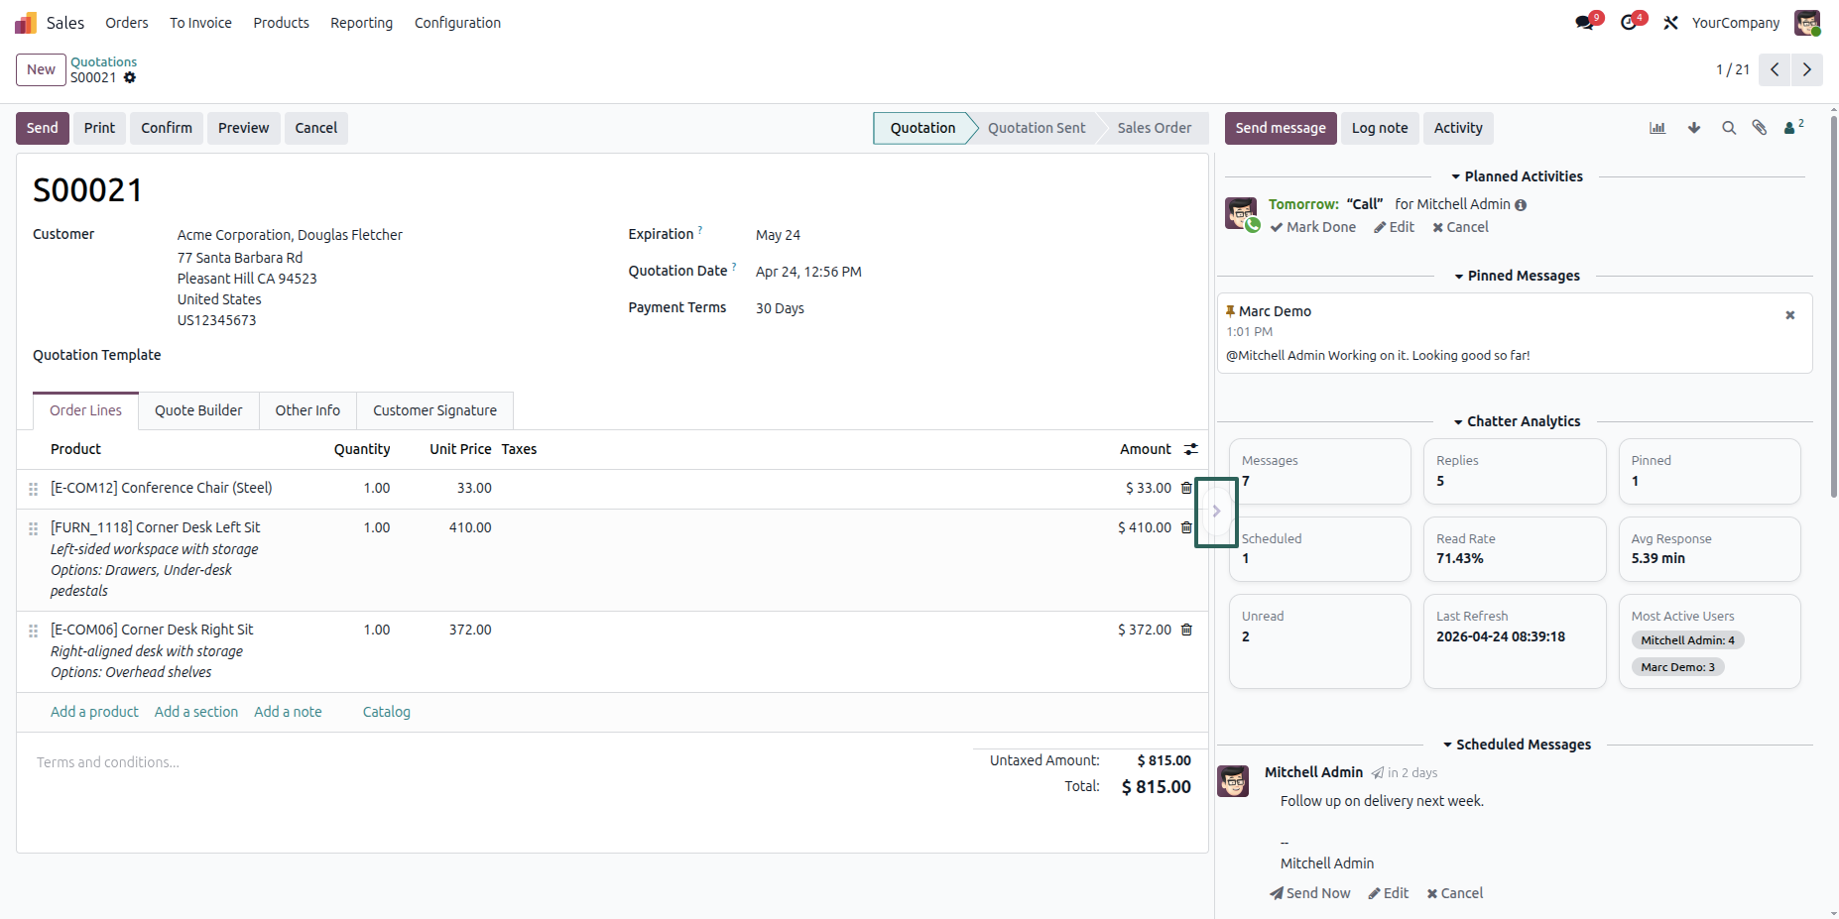
Task: Cancel the scheduled follow-up message
Action: (x=1455, y=893)
